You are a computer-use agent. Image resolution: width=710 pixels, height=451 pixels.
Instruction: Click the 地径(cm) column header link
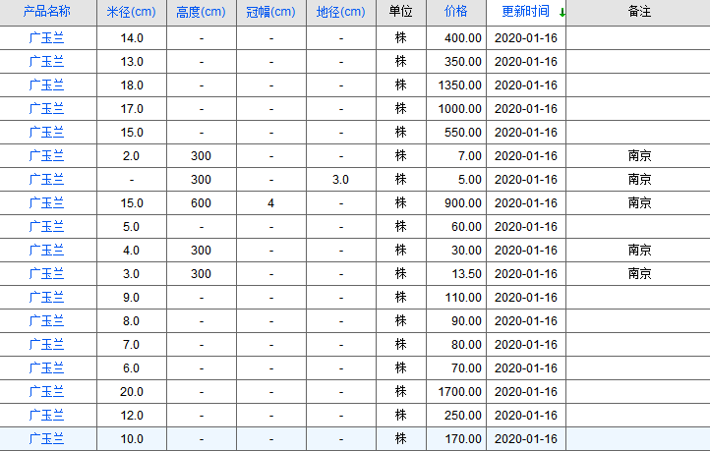pos(340,13)
